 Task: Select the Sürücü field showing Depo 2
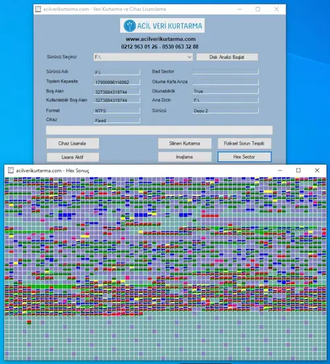pos(226,111)
